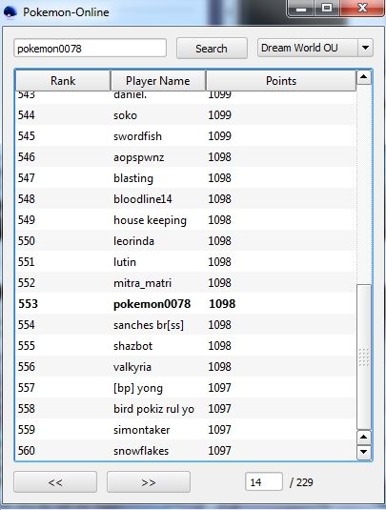
Task: Go to next page with >> button
Action: click(x=149, y=481)
